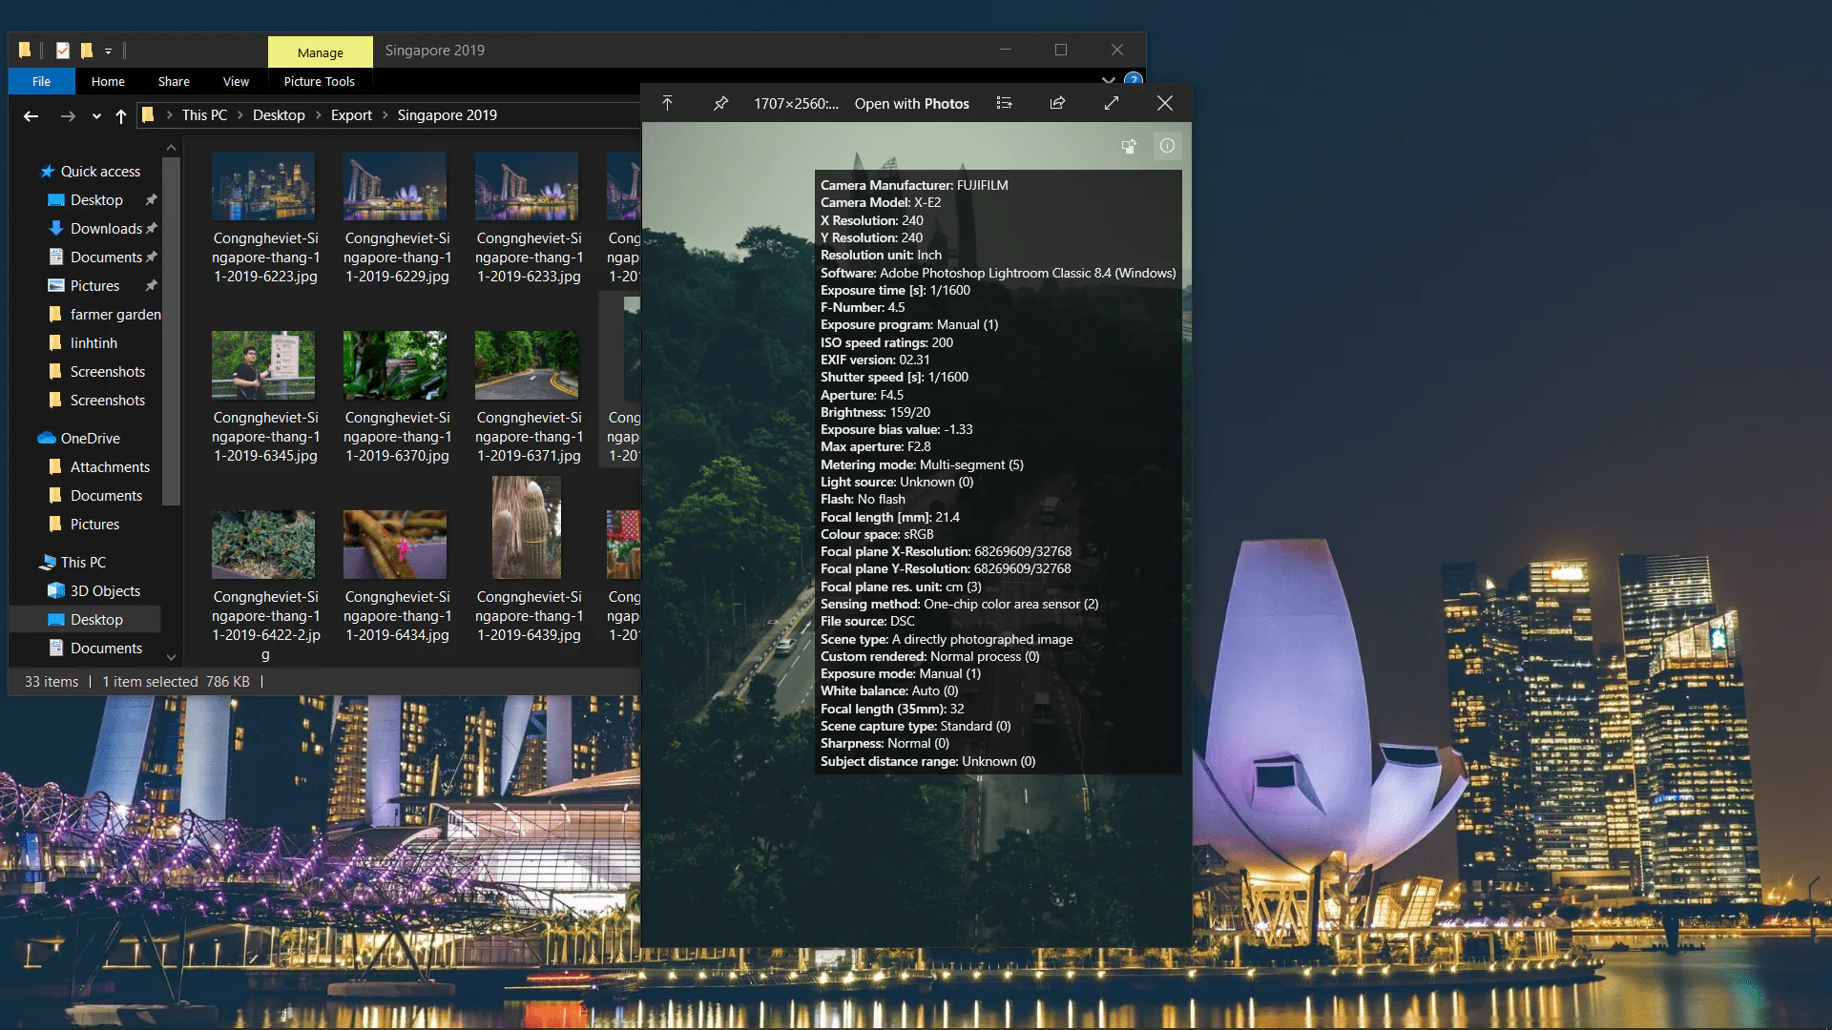Click Desktop in the address breadcrumb
This screenshot has width=1832, height=1030.
coord(279,114)
